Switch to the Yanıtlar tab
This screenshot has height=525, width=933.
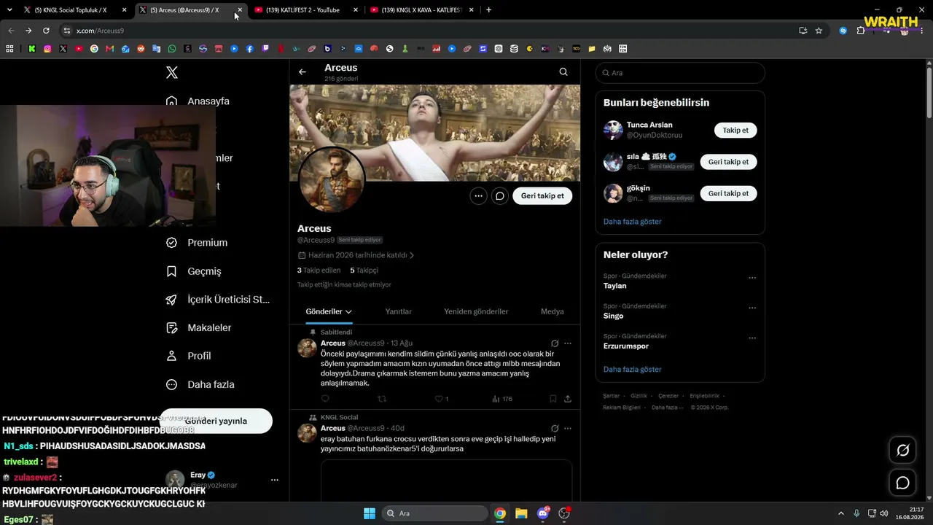(399, 311)
